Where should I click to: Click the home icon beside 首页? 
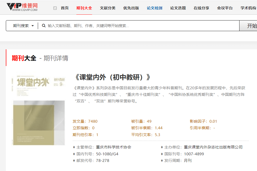55,8
